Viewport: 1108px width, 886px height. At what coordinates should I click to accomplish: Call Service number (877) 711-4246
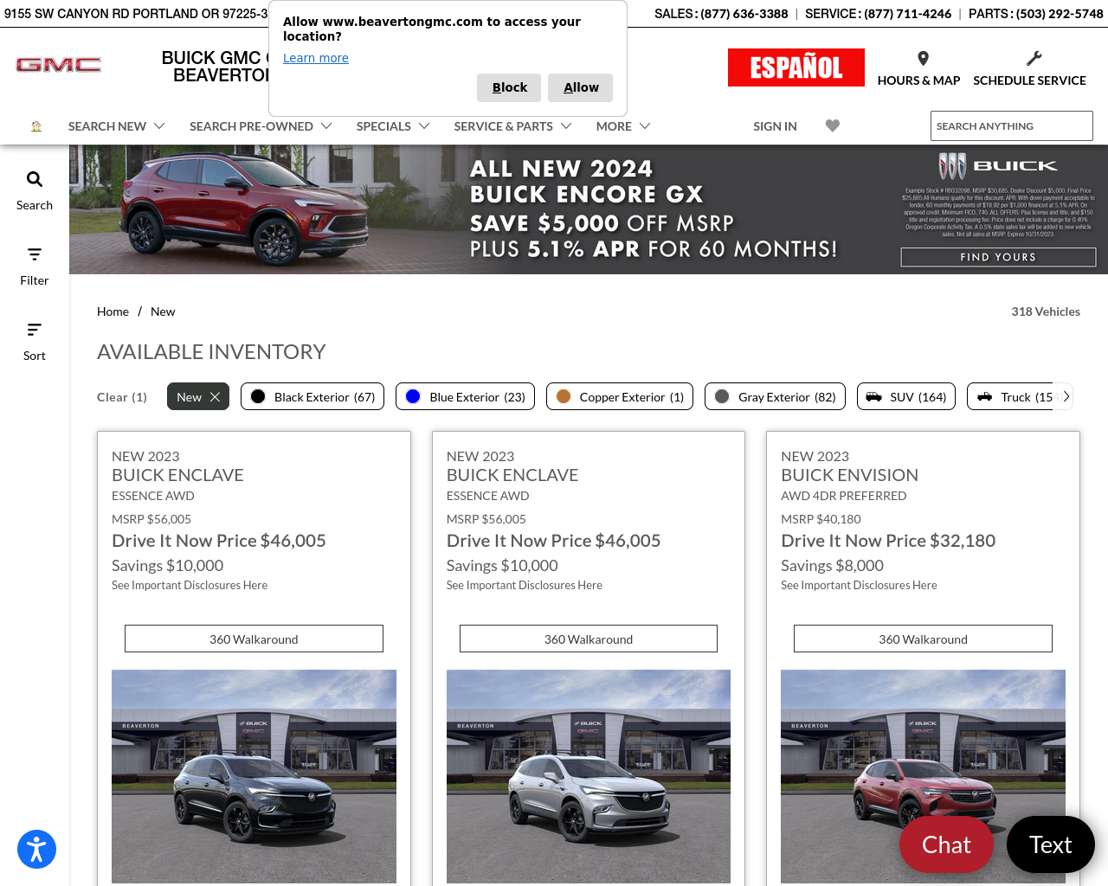[x=907, y=14]
